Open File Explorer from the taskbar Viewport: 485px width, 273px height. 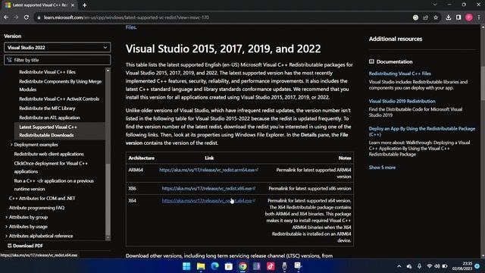201,266
